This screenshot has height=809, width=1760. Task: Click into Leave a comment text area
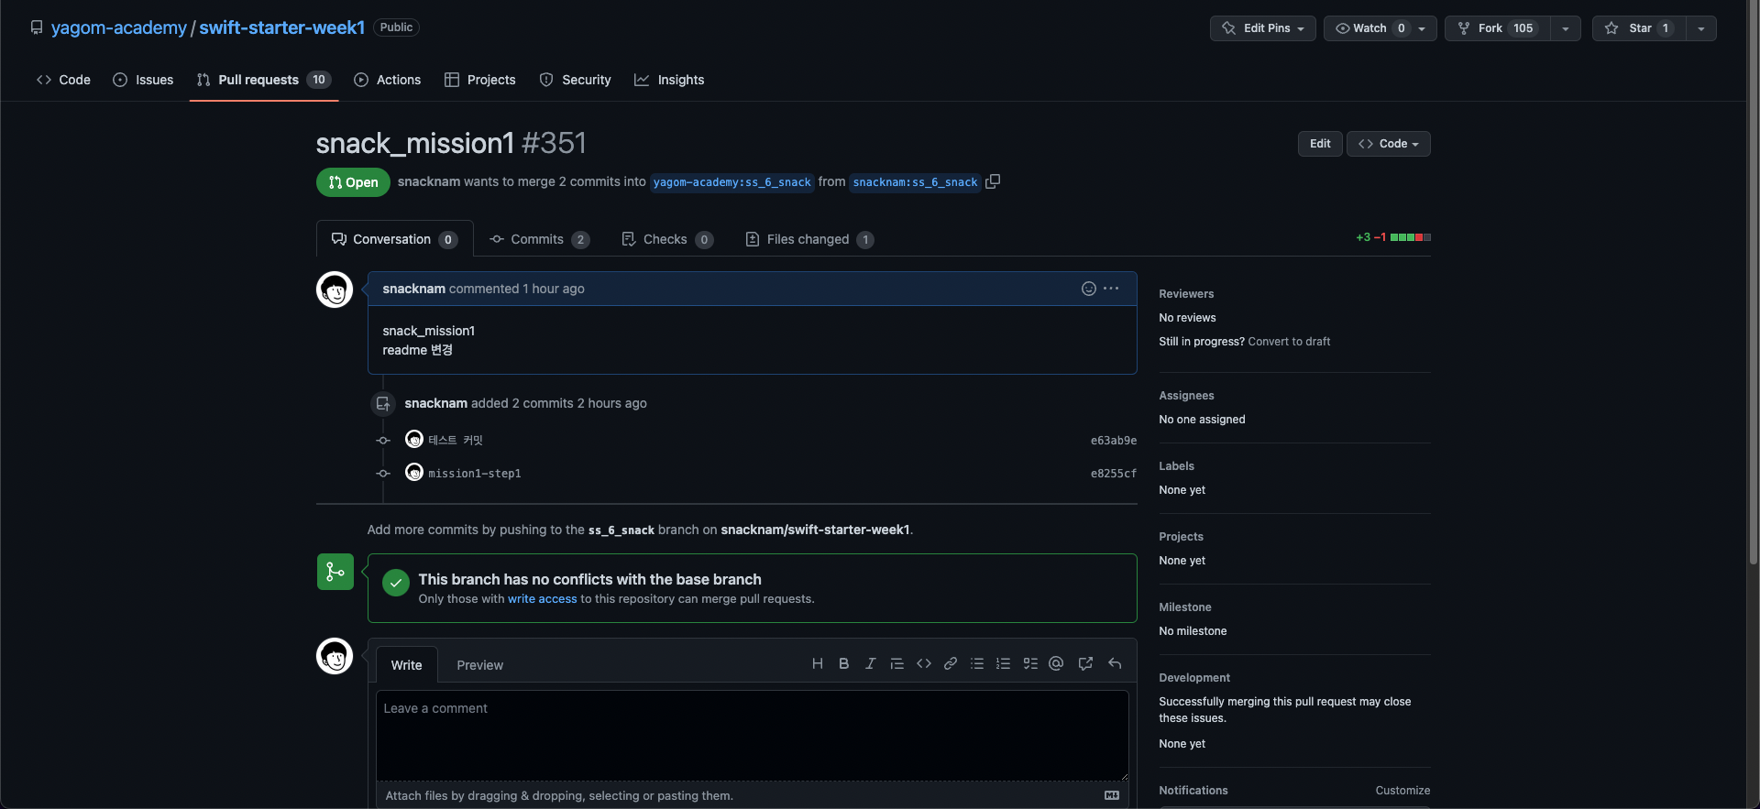pos(752,736)
